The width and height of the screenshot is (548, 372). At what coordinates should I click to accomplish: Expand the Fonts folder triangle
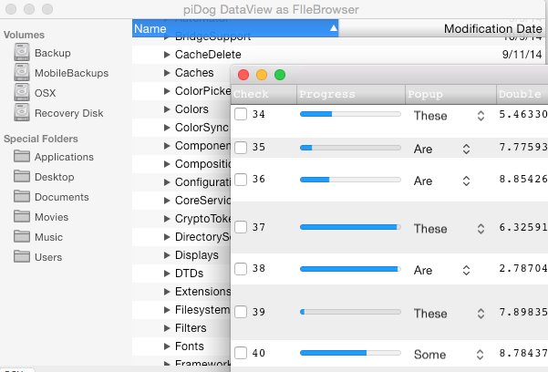pyautogui.click(x=167, y=346)
